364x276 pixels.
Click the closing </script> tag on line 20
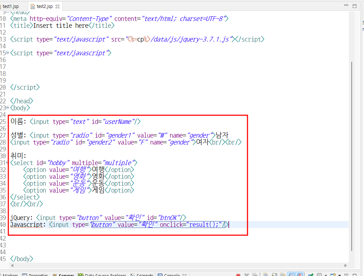[25, 87]
